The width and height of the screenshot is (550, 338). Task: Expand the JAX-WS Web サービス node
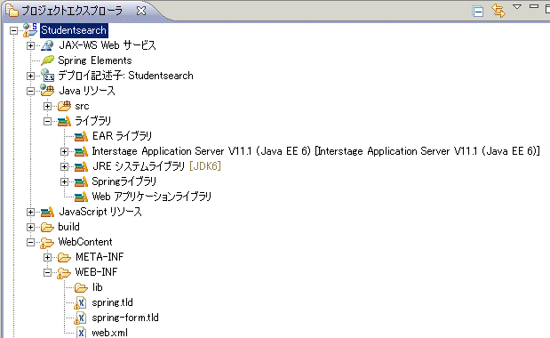click(x=30, y=45)
